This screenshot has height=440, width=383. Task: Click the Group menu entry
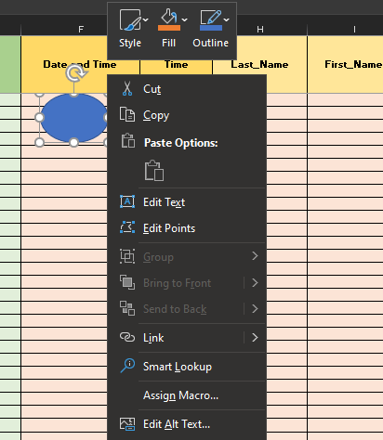[187, 257]
